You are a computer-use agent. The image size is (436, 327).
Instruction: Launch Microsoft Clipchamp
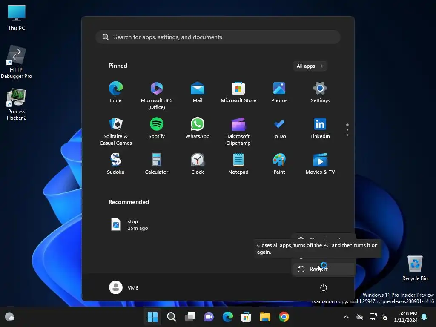(x=238, y=132)
